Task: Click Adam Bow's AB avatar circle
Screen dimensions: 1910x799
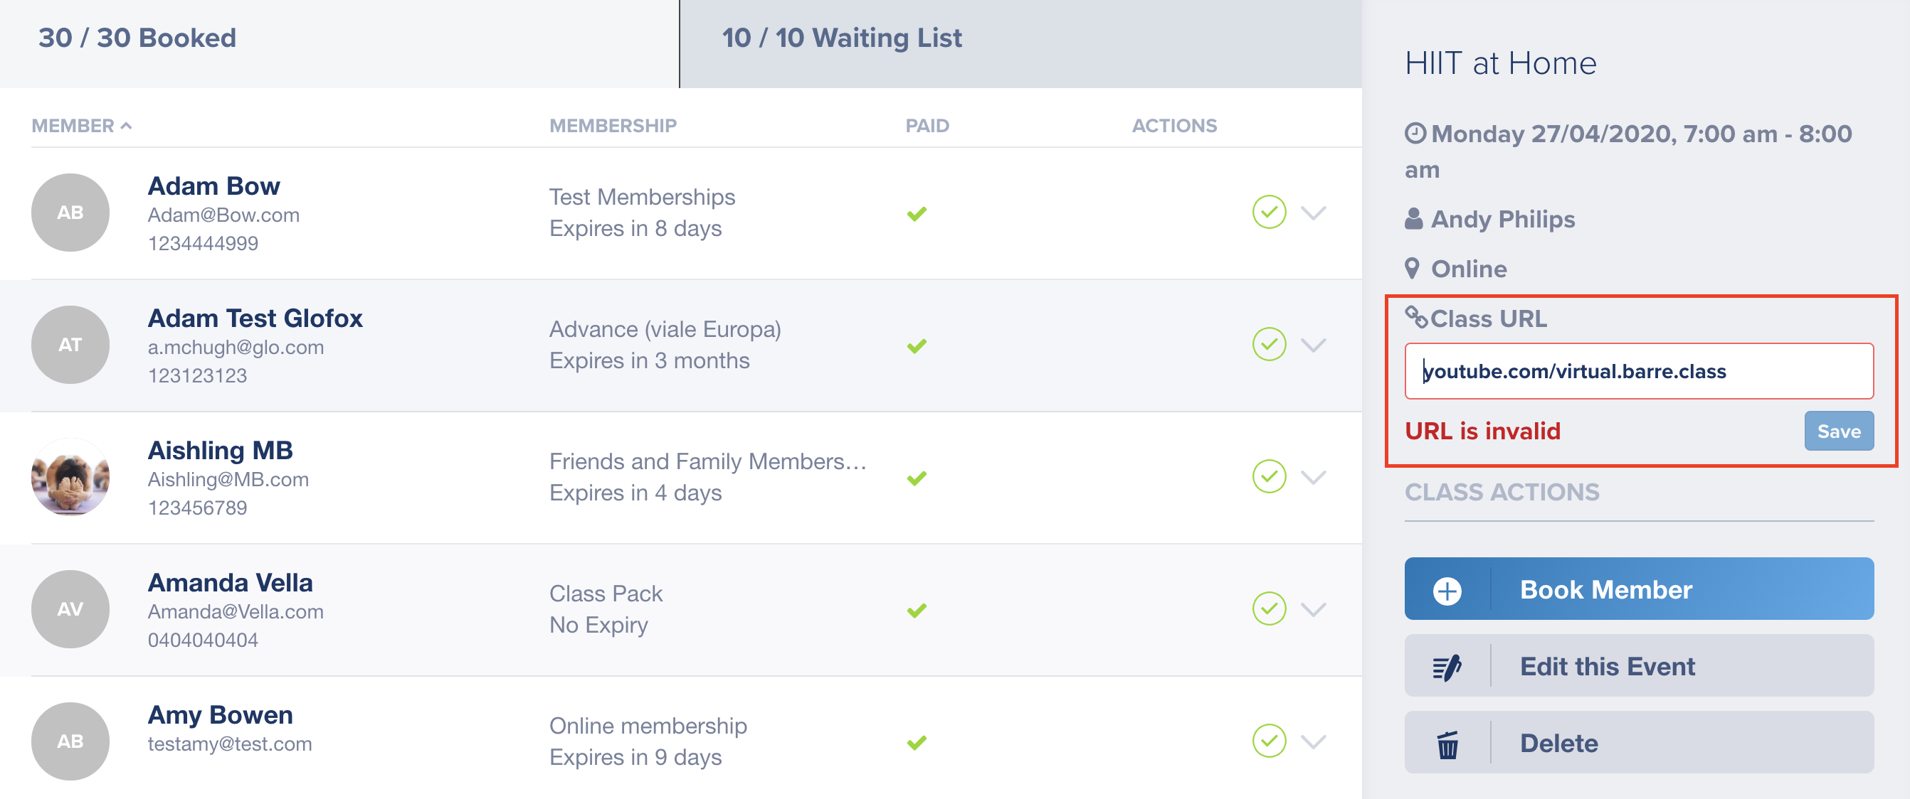Action: pos(70,213)
